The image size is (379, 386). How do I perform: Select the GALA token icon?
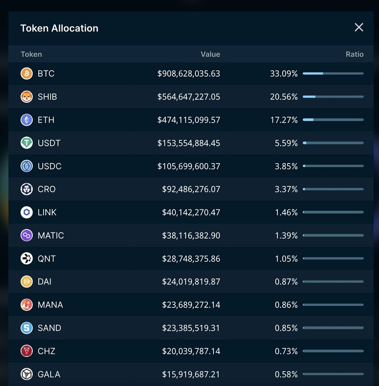coord(27,374)
